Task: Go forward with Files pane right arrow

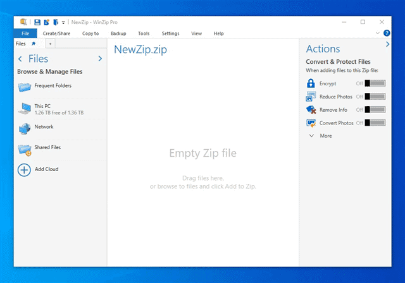Action: pos(100,59)
